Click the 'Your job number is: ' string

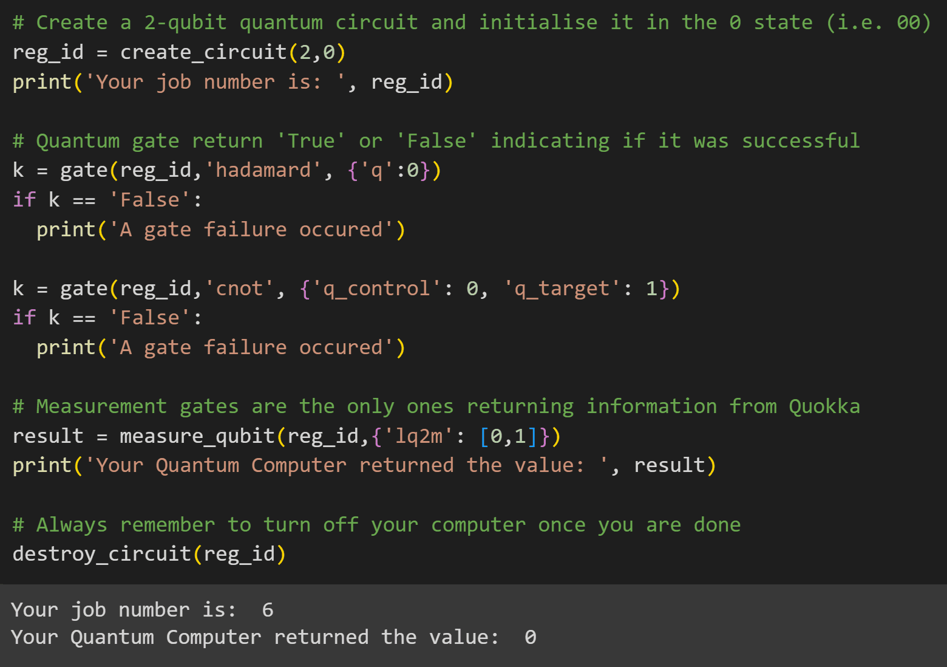pos(216,82)
